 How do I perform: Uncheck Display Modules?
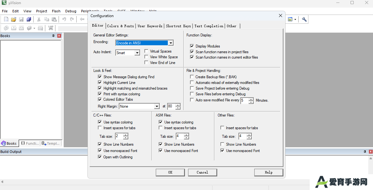click(192, 46)
